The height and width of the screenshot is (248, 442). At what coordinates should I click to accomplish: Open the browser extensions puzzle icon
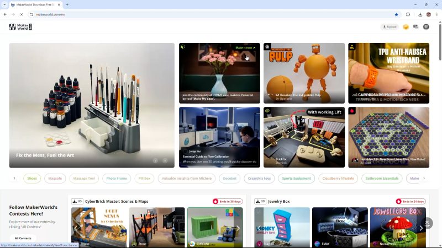[408, 14]
